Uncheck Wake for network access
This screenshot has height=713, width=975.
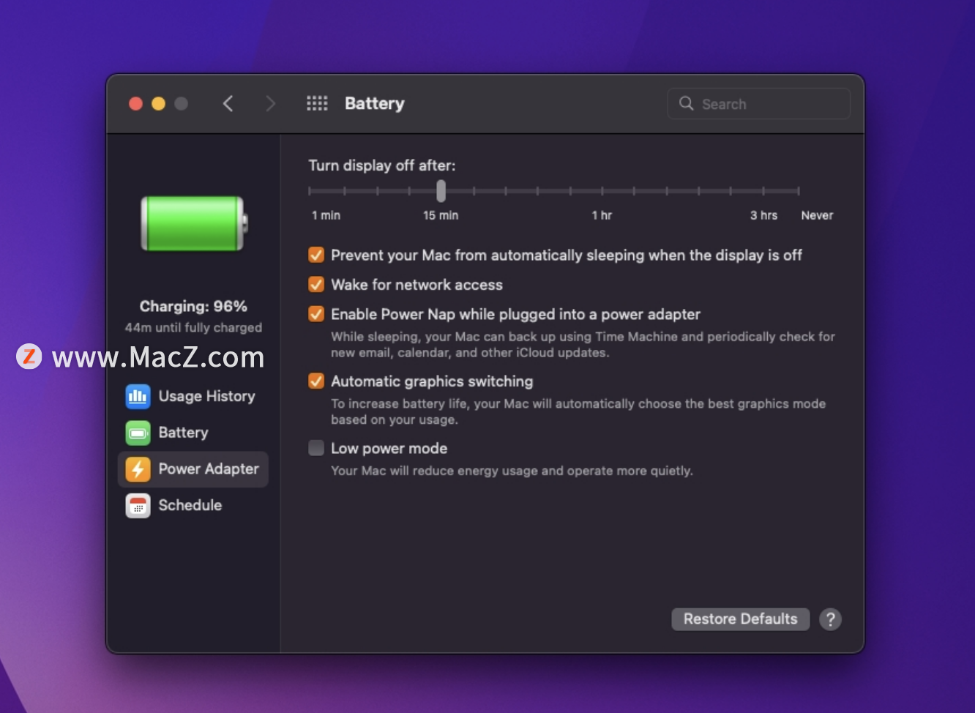click(316, 284)
